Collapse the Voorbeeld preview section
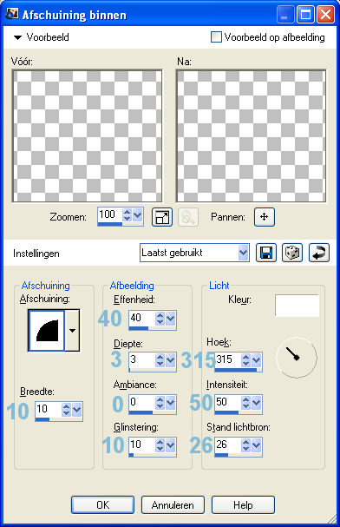This screenshot has height=527, width=340. pos(17,37)
